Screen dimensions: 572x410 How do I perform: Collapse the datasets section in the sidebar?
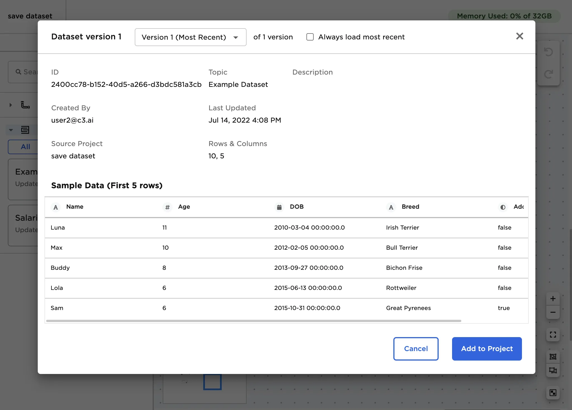tap(11, 130)
